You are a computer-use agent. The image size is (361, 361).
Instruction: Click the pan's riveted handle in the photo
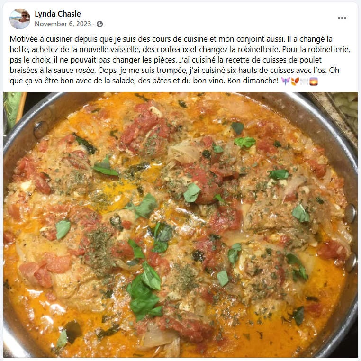click(x=351, y=237)
